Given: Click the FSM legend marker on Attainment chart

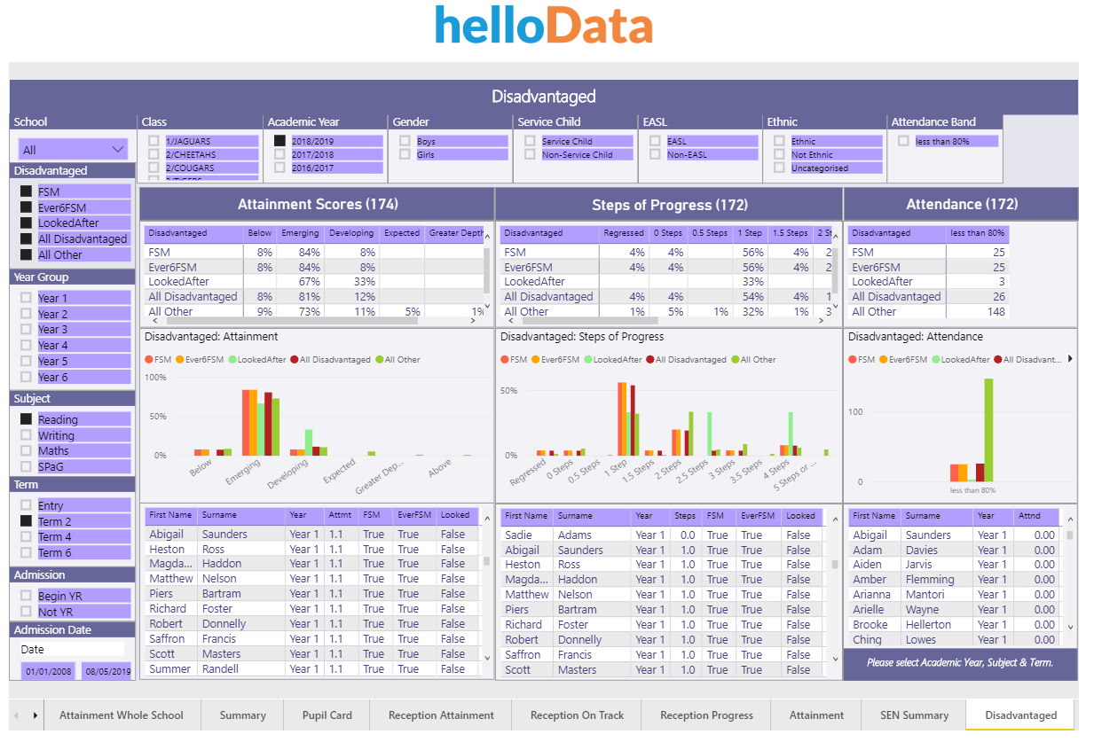Looking at the screenshot, I should [148, 359].
